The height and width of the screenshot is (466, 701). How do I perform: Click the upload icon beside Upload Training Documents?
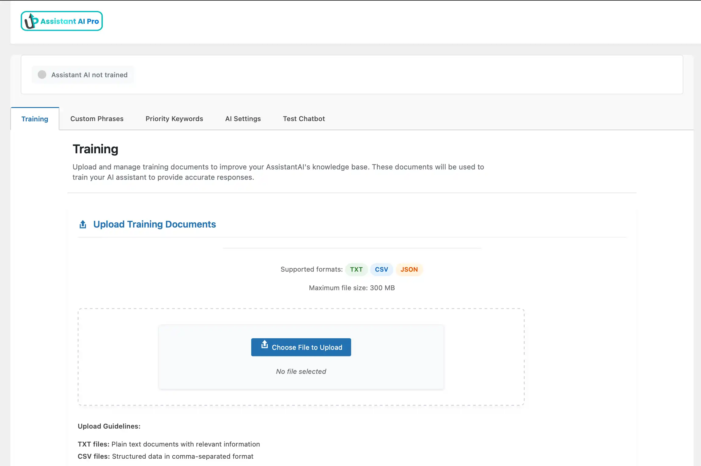83,224
